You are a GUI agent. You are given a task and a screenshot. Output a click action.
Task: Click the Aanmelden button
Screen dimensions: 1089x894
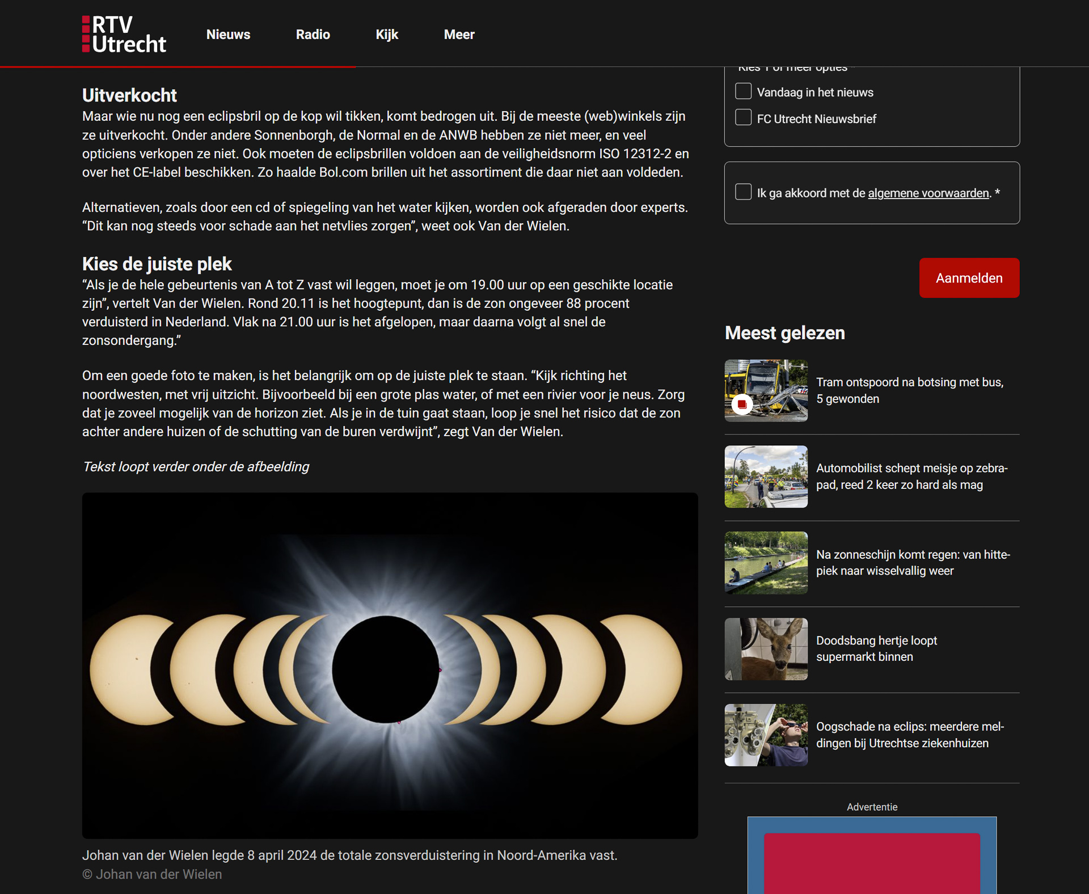[969, 278]
